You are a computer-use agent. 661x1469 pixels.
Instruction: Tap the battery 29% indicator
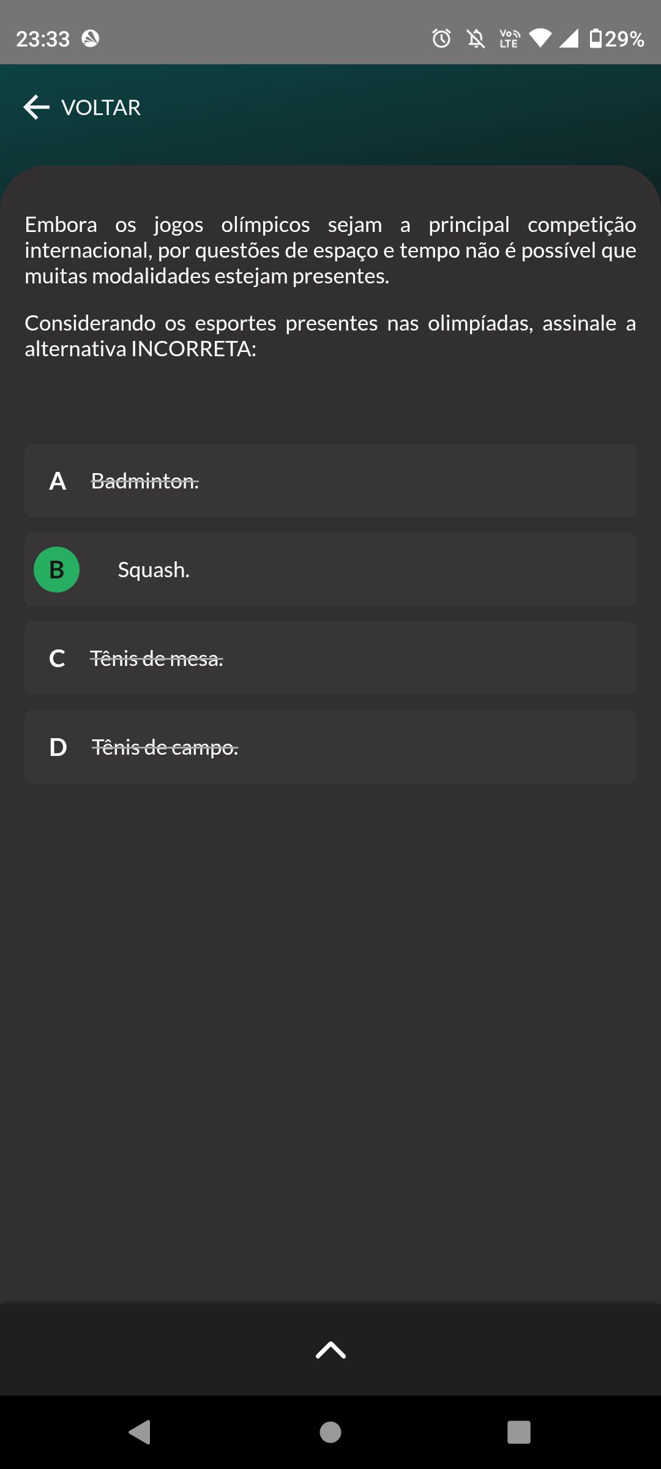click(616, 39)
